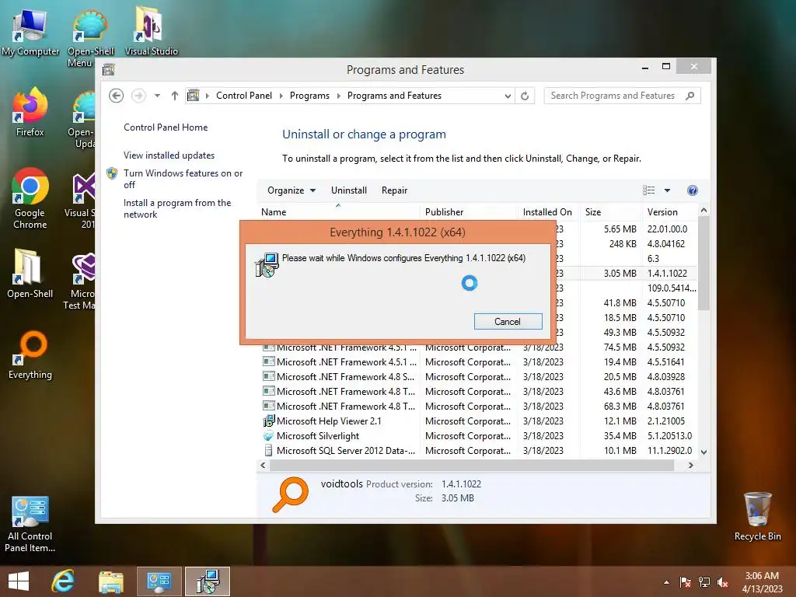Open the Open-Shell folder on desktop
Image resolution: width=796 pixels, height=597 pixels.
(30, 273)
